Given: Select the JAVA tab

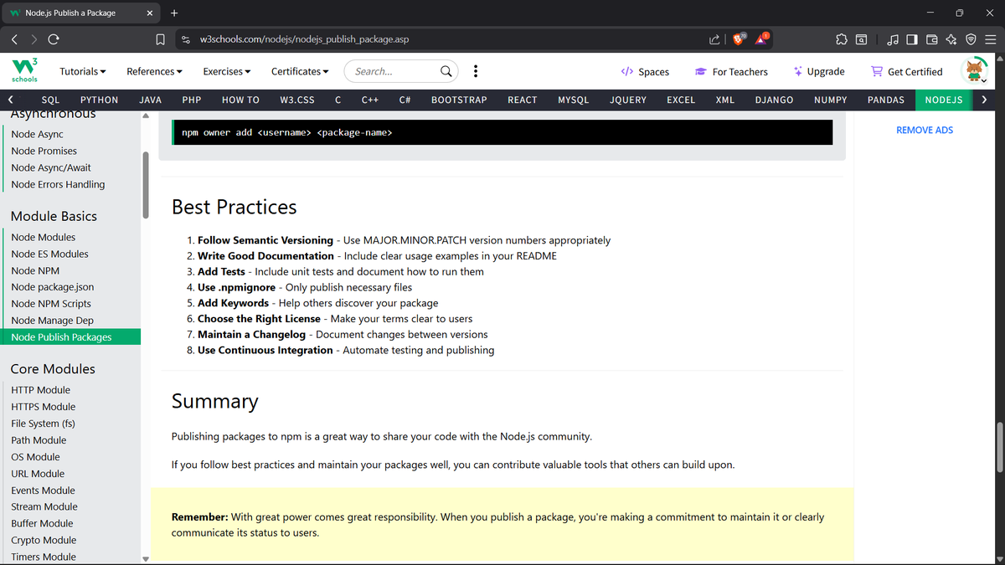Looking at the screenshot, I should (150, 100).
